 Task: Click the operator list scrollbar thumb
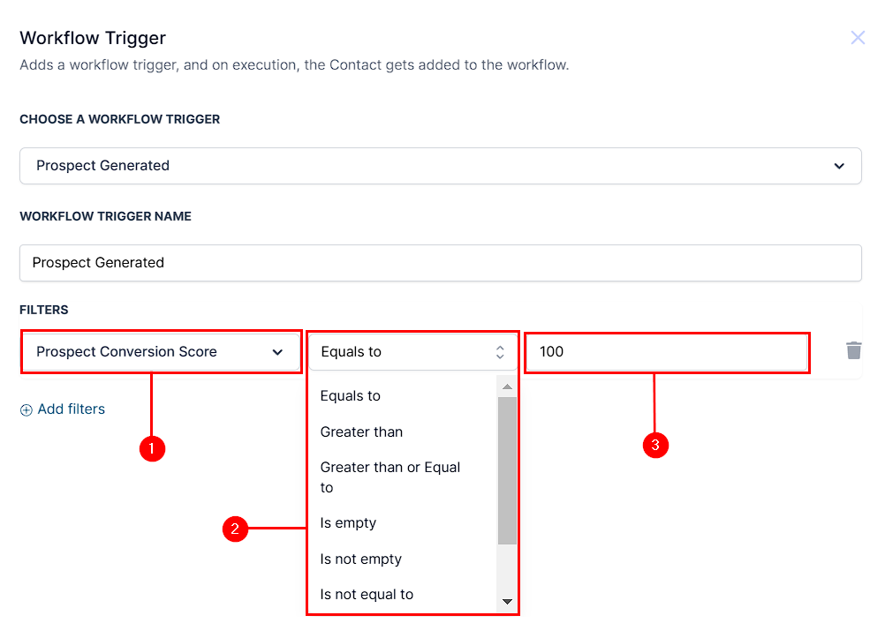coord(507,470)
